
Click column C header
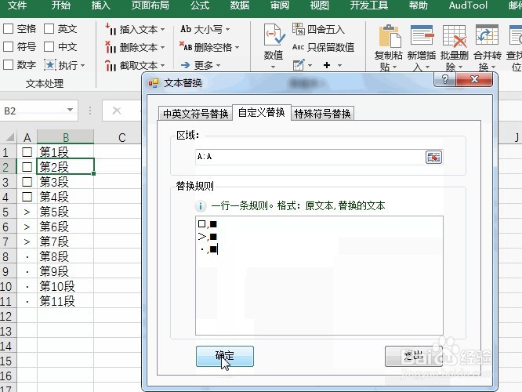pos(121,137)
